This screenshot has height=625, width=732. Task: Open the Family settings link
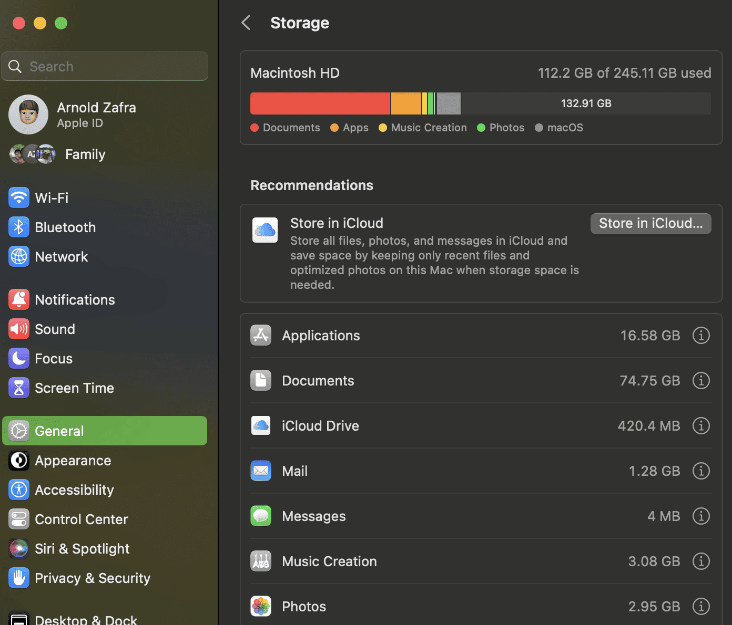pos(85,154)
